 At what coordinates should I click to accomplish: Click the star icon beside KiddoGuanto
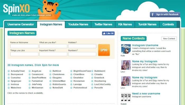point(50,84)
